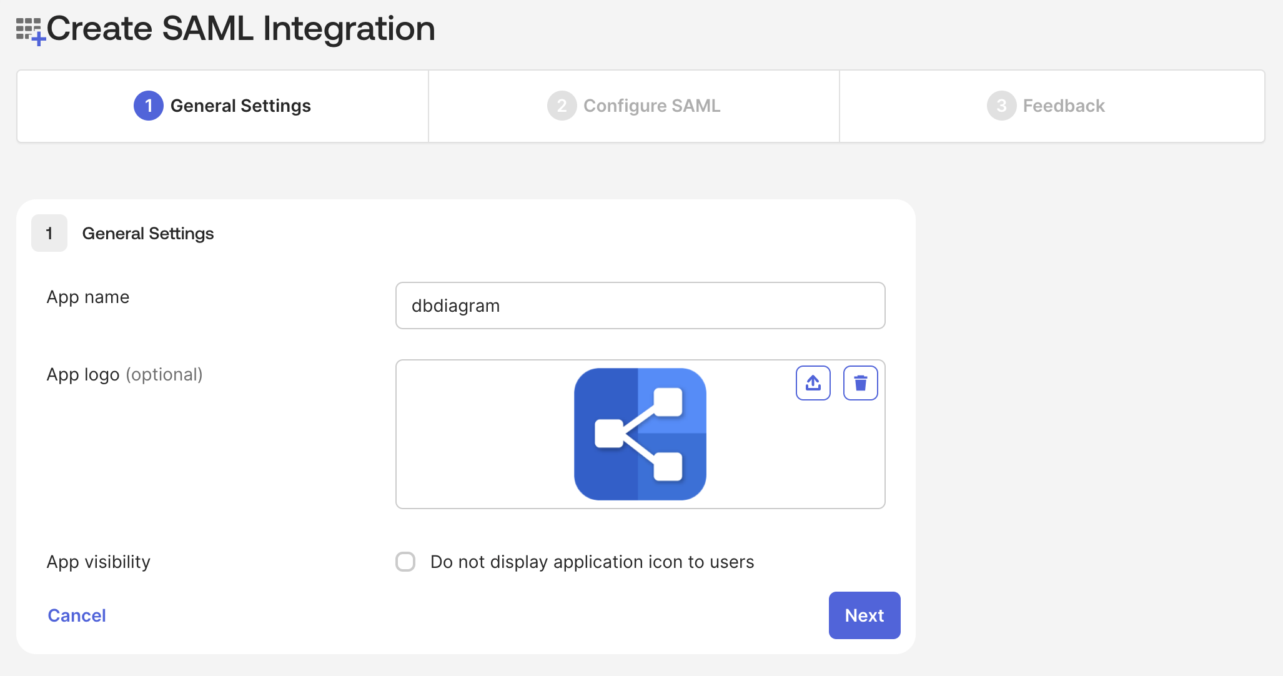This screenshot has width=1283, height=676.
Task: Click the dbdiagram logo preview image
Action: pyautogui.click(x=640, y=434)
